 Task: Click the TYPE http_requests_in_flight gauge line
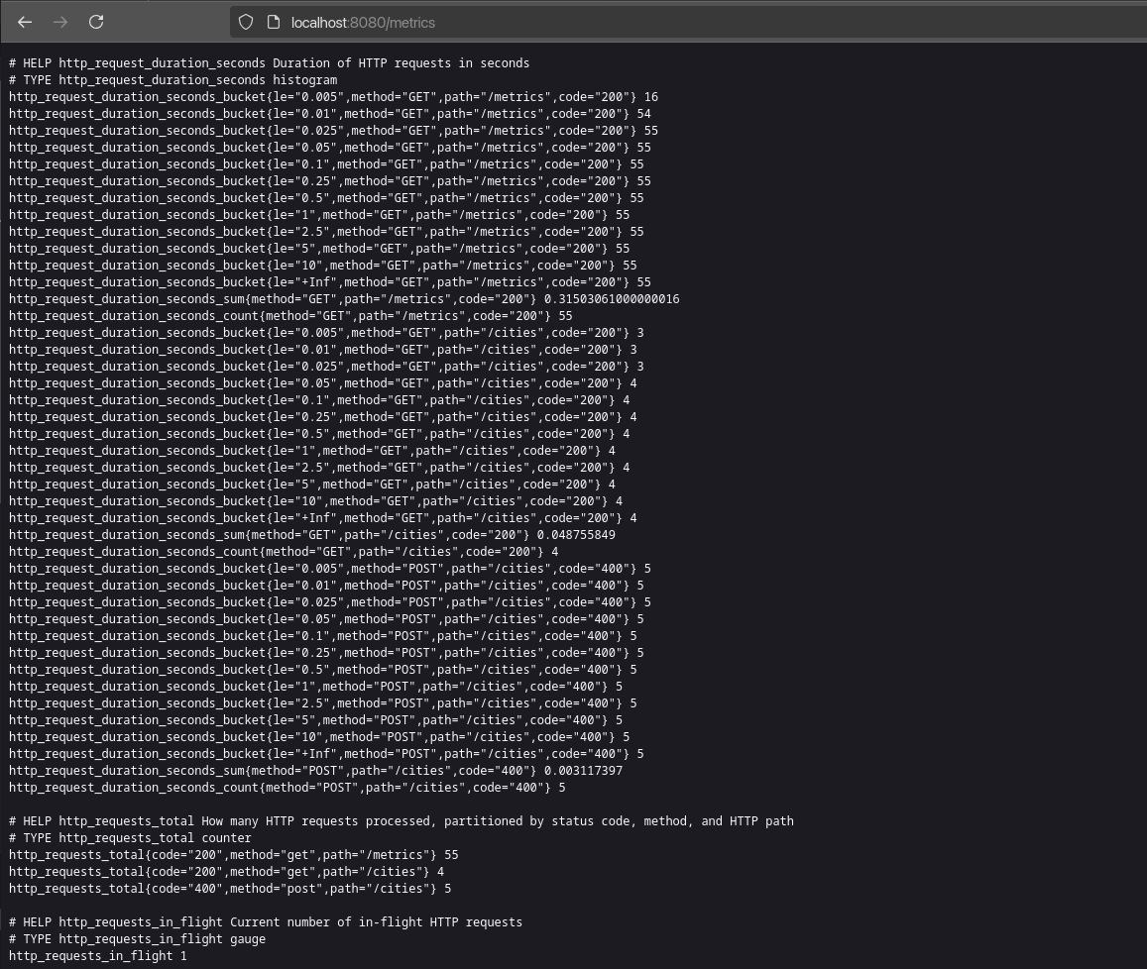coord(137,939)
